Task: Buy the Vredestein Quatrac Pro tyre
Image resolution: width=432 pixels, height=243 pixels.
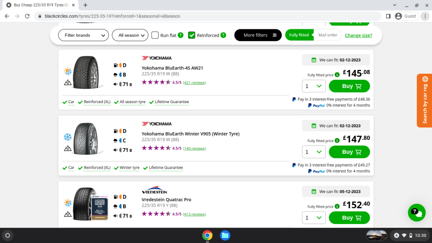Action: tap(349, 218)
